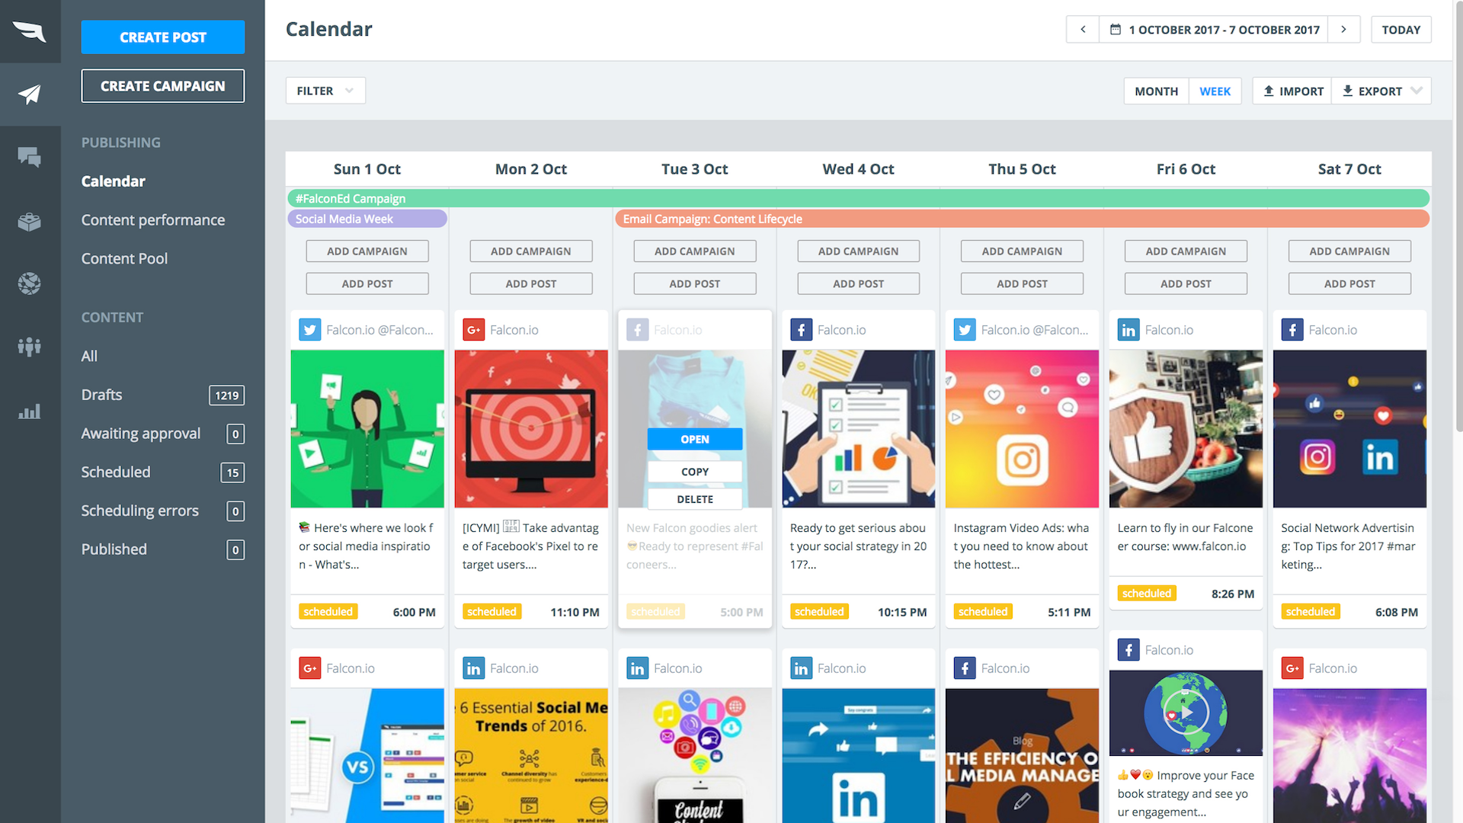This screenshot has height=823, width=1463.
Task: Click the calendar icon beside the date range
Action: click(1115, 30)
